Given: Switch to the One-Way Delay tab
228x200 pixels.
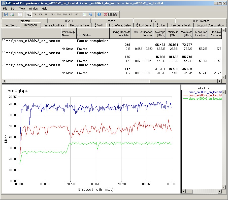Looking at the screenshot, I should 120,25.
